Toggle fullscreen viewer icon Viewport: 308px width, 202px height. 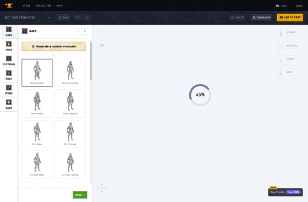click(x=102, y=33)
